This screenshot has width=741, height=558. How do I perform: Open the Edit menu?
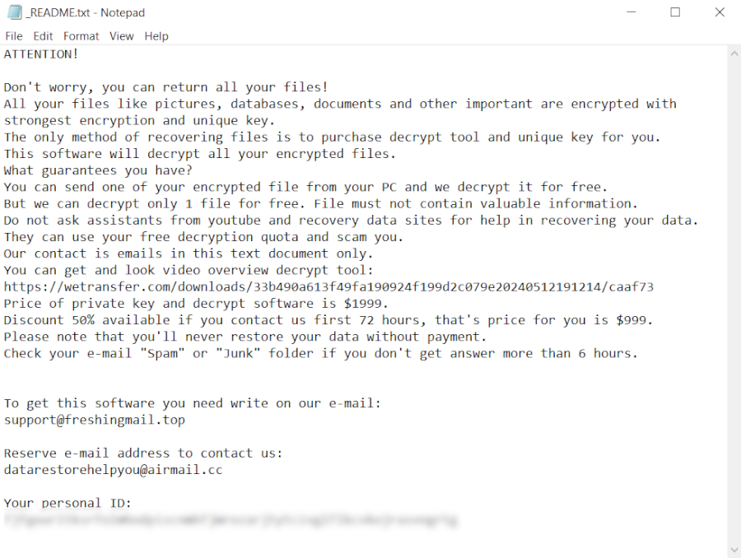(x=43, y=36)
